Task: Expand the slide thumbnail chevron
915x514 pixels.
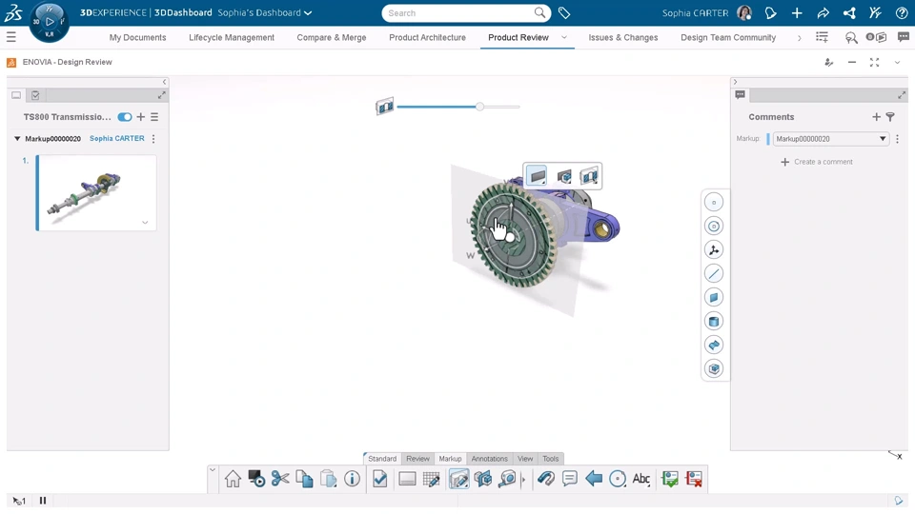Action: tap(145, 222)
